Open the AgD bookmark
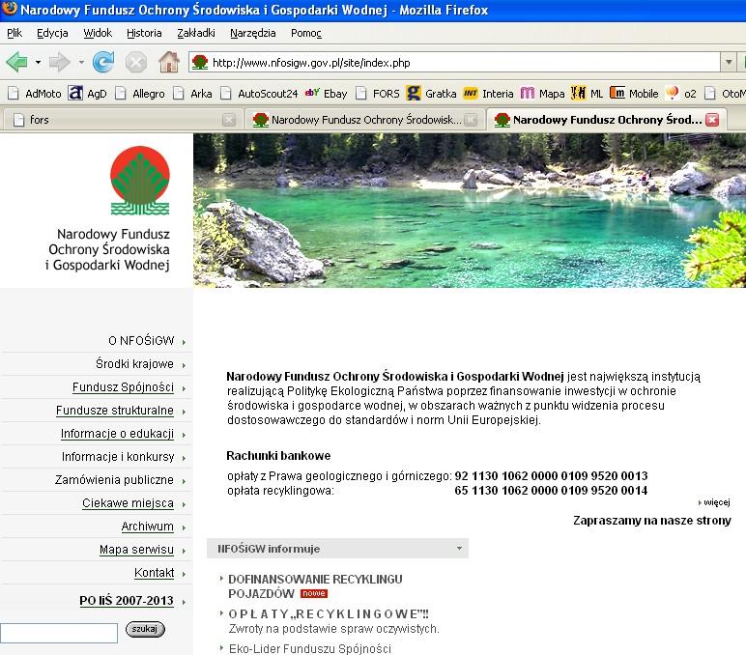746x655 pixels. point(88,94)
